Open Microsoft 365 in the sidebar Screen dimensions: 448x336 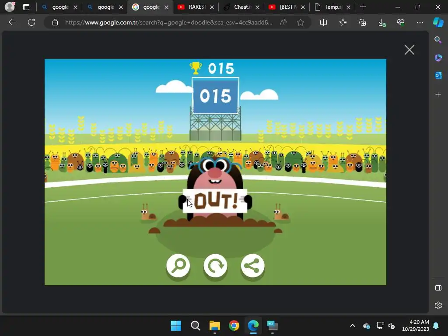[438, 58]
